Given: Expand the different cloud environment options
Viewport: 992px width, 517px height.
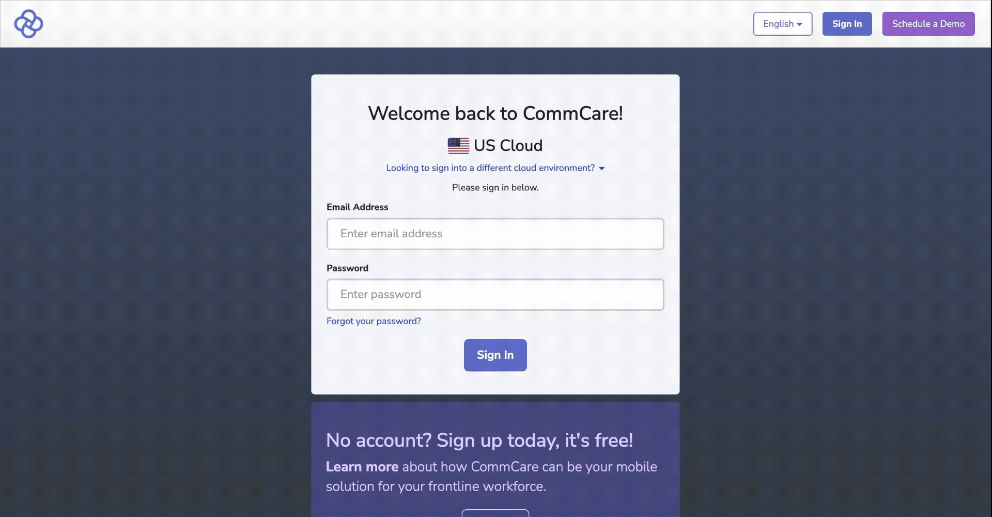Looking at the screenshot, I should [x=490, y=168].
